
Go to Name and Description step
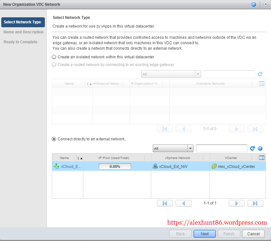tap(23, 32)
